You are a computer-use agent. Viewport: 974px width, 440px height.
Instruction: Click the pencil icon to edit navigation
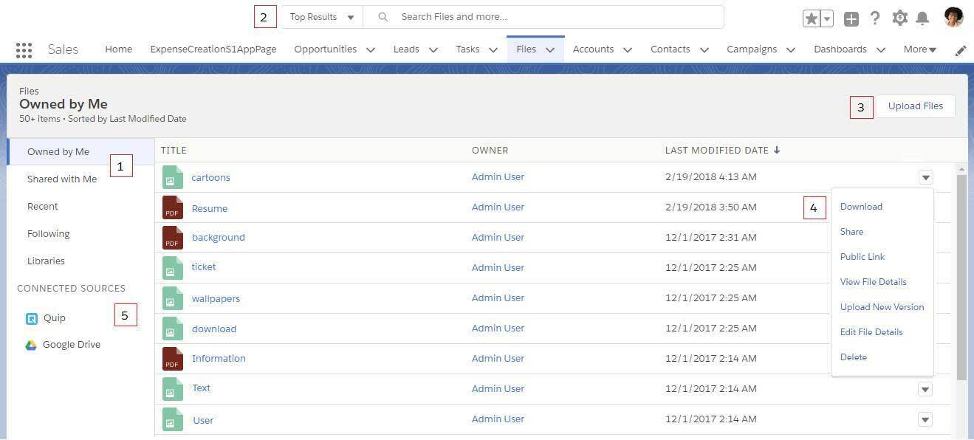pyautogui.click(x=961, y=50)
